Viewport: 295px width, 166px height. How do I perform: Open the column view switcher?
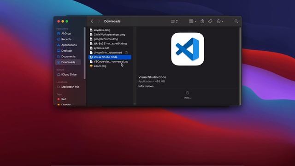point(174,21)
